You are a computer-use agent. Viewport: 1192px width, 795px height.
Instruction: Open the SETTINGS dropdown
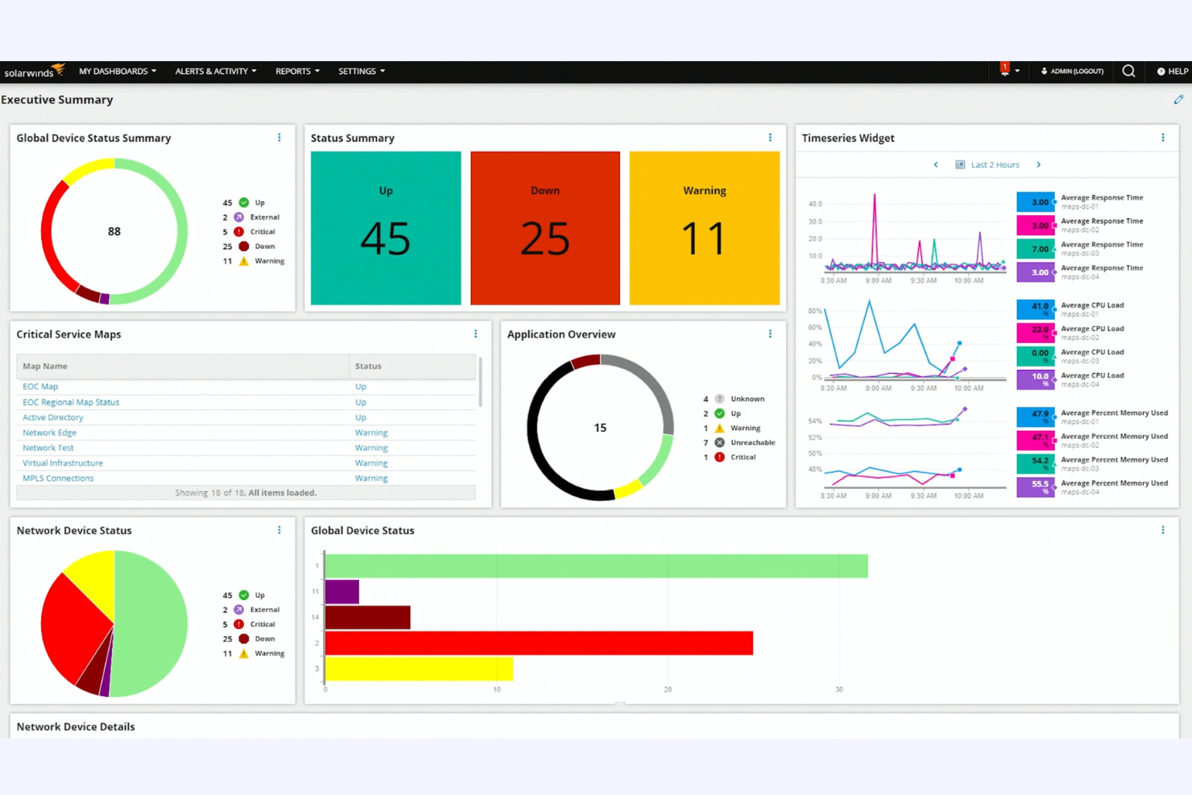pyautogui.click(x=361, y=71)
